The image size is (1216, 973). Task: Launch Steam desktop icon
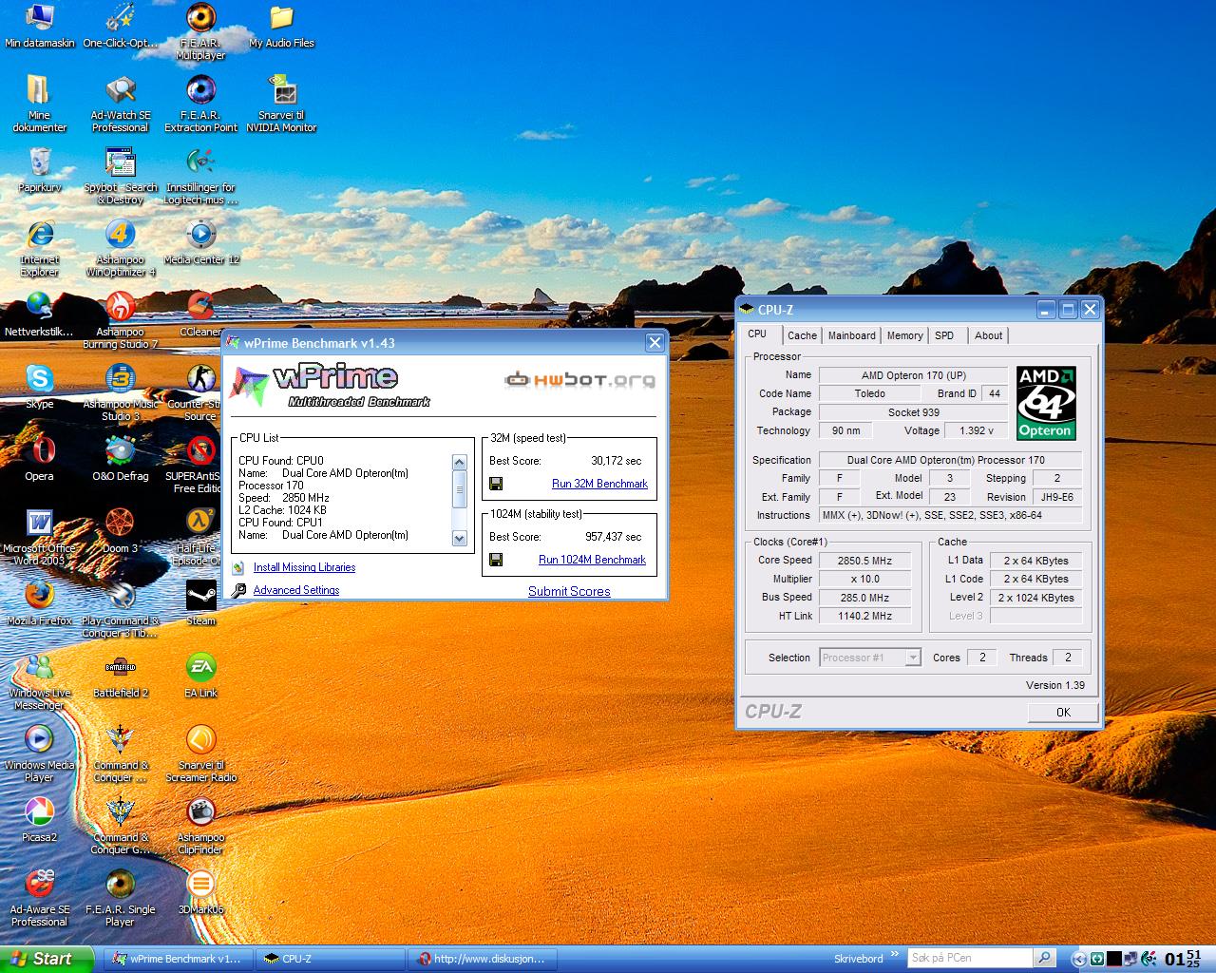200,596
